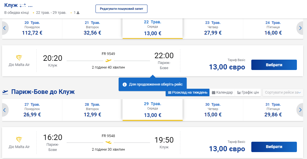Click the info icon in the blue tooltip

click(125, 85)
